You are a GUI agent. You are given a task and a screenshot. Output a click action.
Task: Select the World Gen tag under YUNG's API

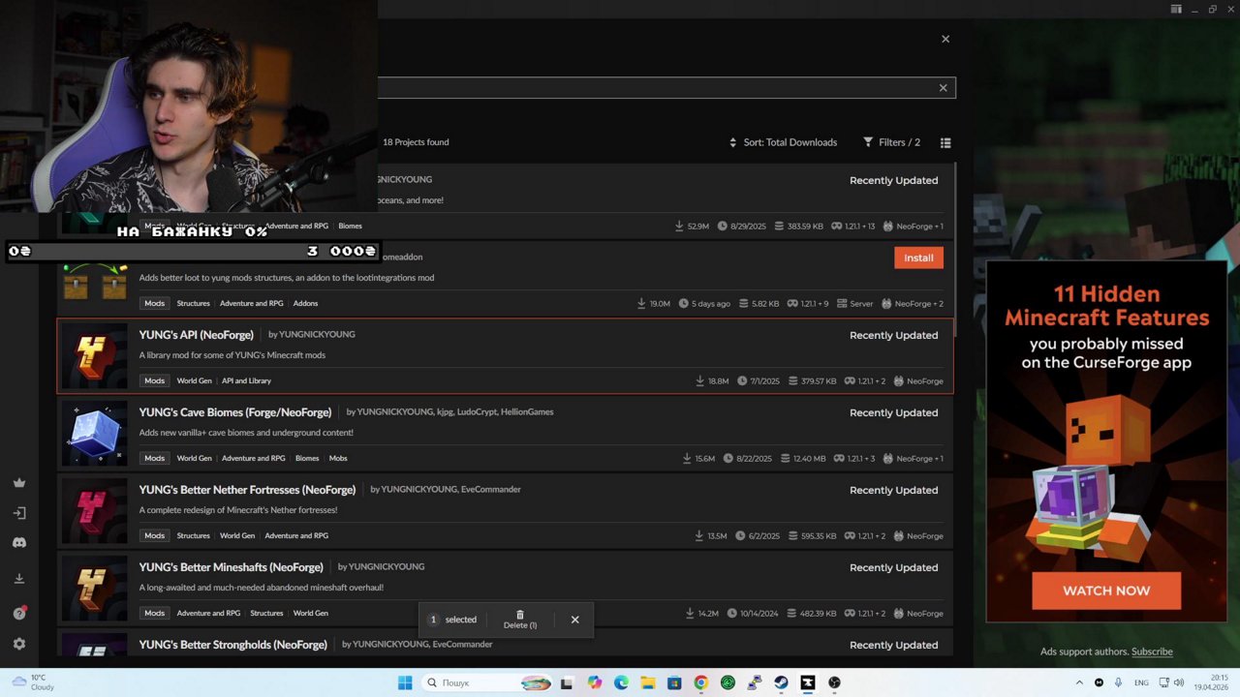[x=194, y=380]
